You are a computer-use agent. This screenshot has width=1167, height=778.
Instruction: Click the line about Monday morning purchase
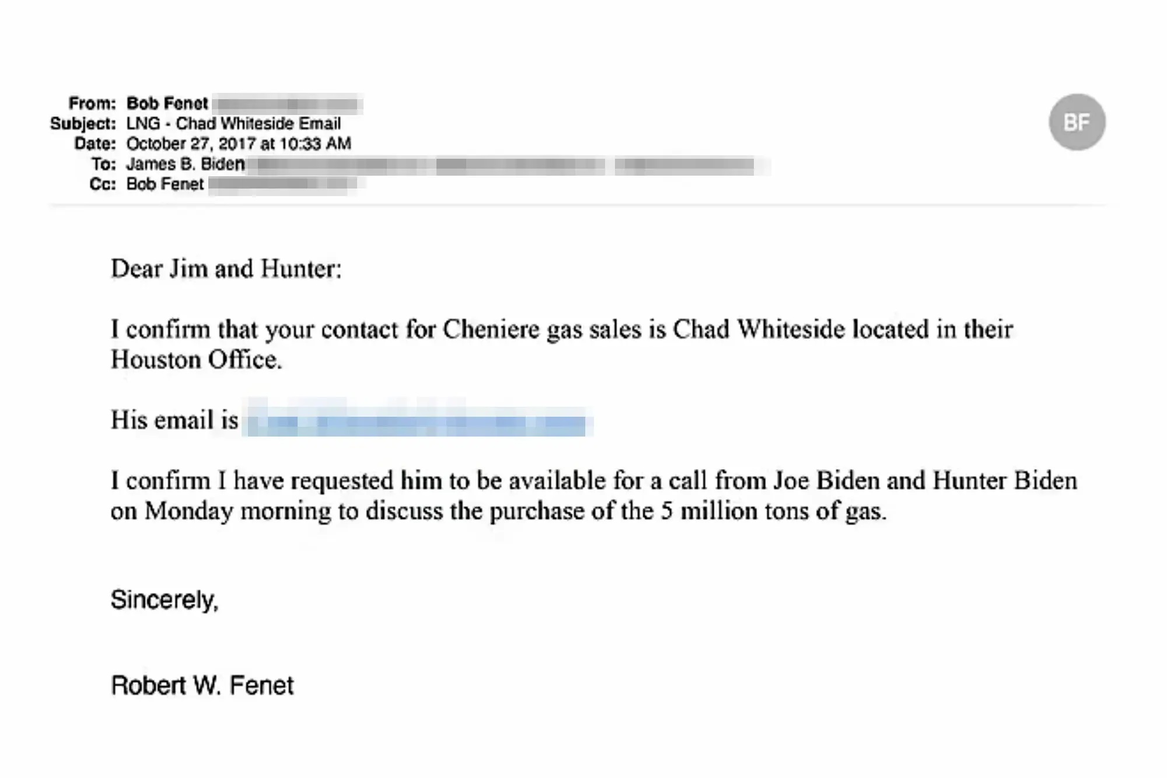(498, 511)
